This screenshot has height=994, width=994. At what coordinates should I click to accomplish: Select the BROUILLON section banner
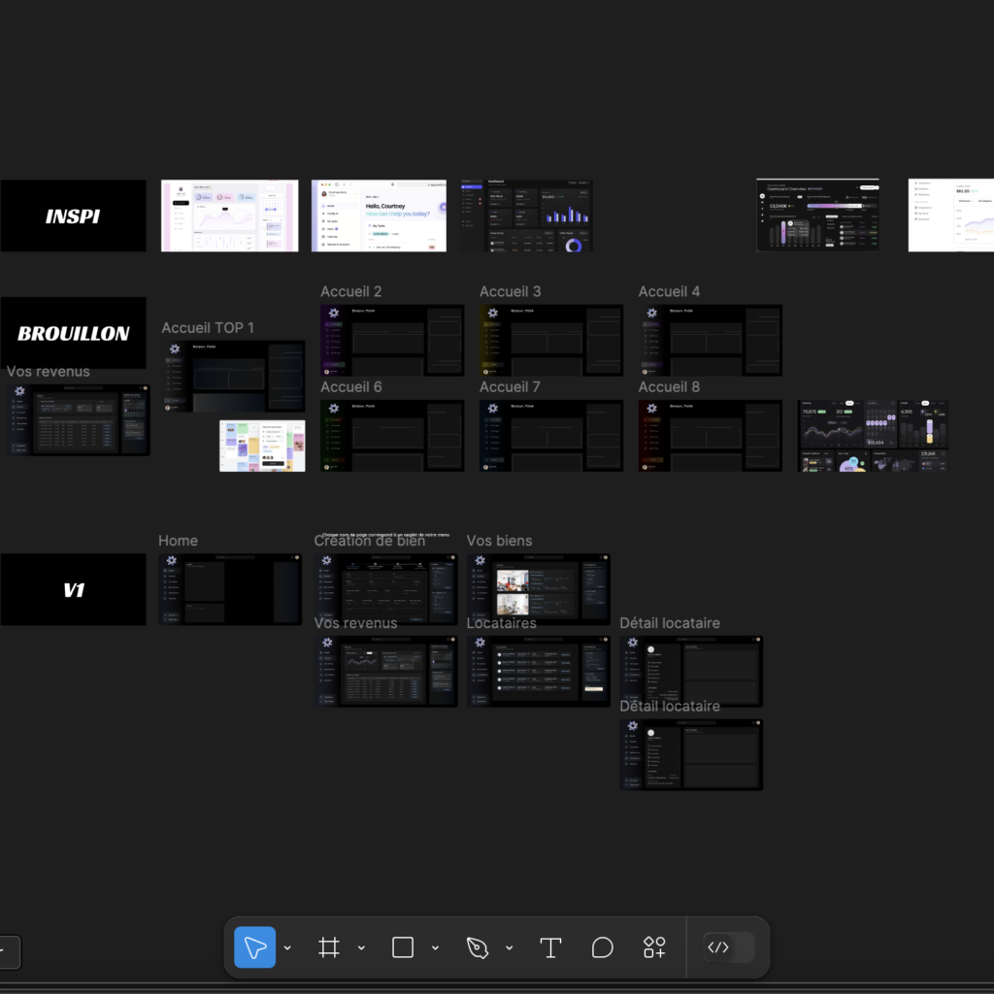pos(73,333)
